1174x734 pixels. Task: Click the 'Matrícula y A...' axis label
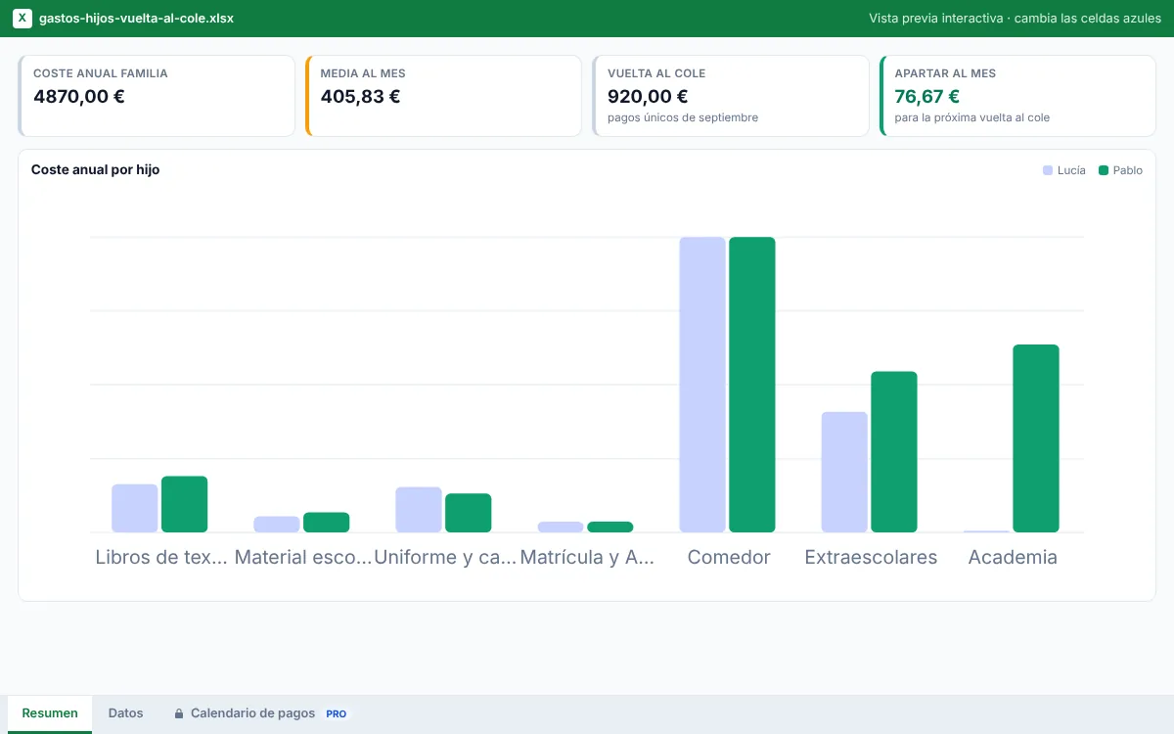[x=587, y=557]
